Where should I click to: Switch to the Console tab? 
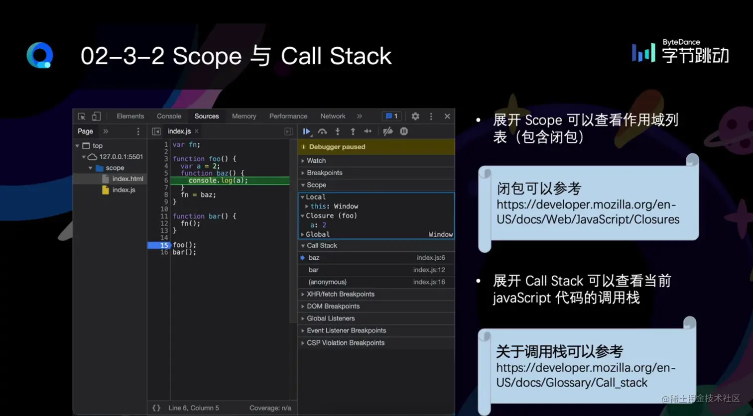(169, 116)
